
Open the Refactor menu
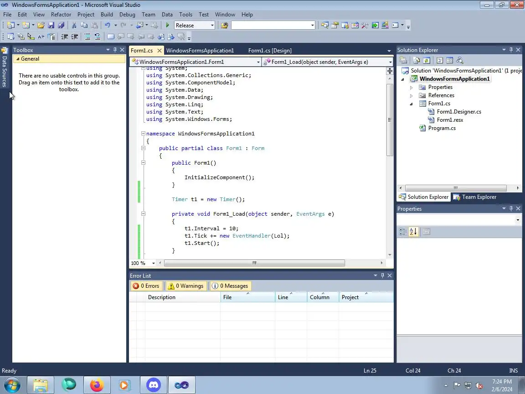click(x=61, y=15)
